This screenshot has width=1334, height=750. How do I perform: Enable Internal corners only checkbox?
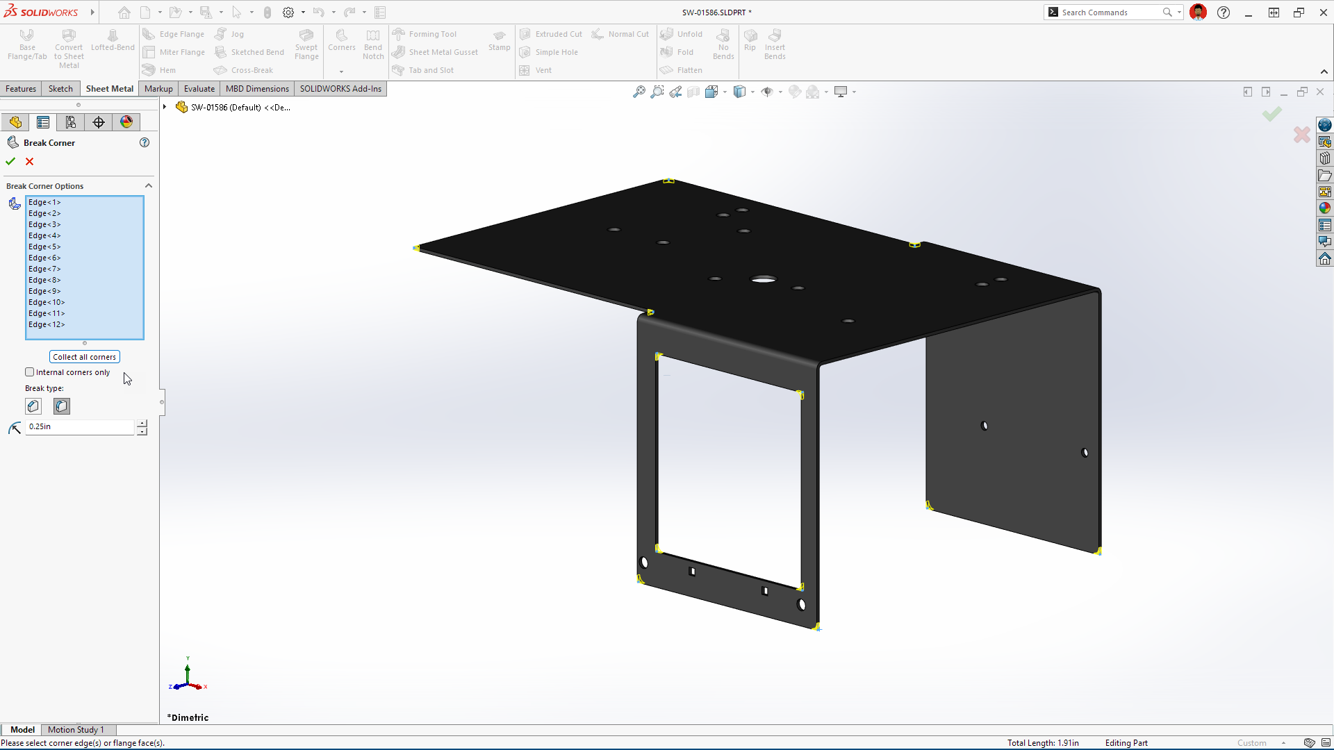click(30, 372)
